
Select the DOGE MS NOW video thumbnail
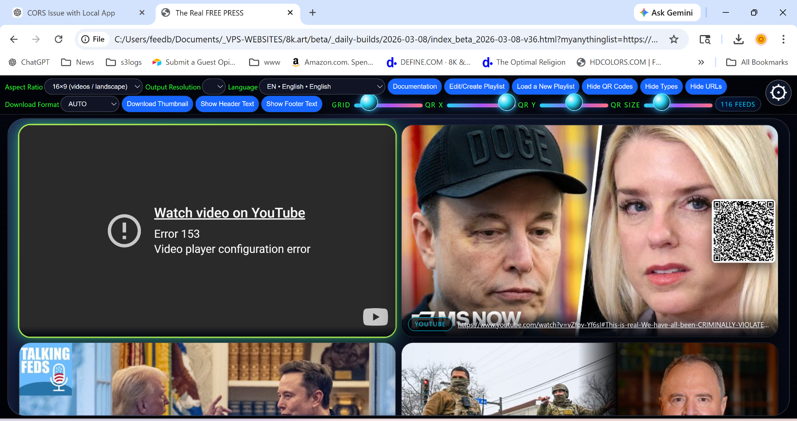tap(590, 231)
